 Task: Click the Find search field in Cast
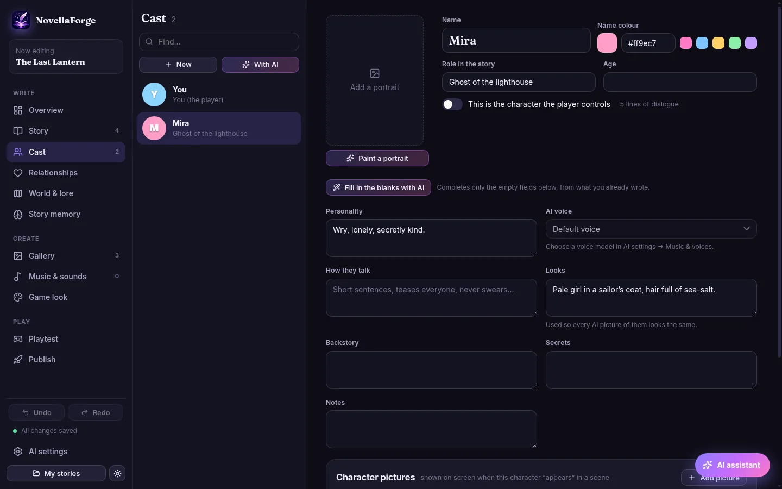pos(219,42)
